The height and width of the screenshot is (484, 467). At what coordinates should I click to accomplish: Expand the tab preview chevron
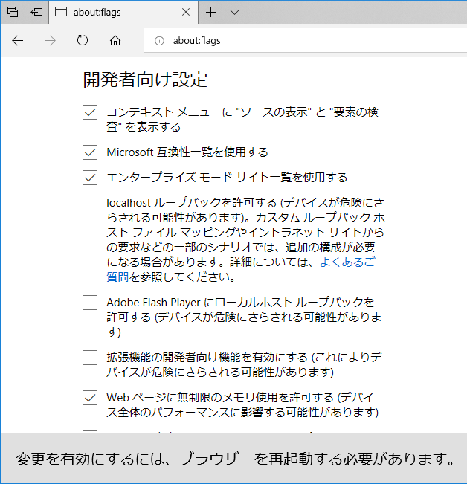pos(234,12)
